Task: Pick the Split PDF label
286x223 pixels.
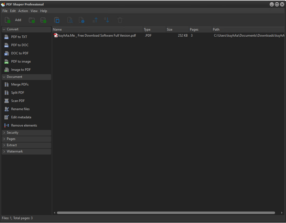Action: tap(18, 93)
